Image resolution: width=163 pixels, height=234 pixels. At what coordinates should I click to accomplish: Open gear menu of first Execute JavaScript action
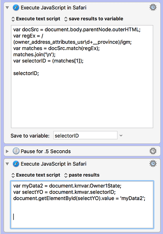[153, 7]
